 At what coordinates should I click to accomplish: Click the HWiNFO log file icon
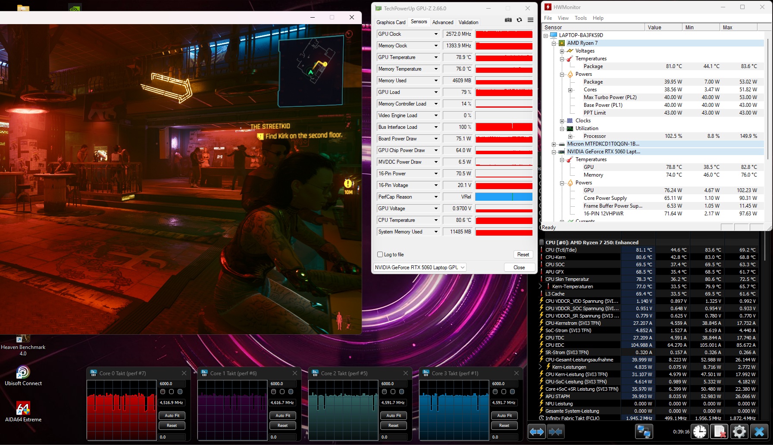pyautogui.click(x=720, y=431)
